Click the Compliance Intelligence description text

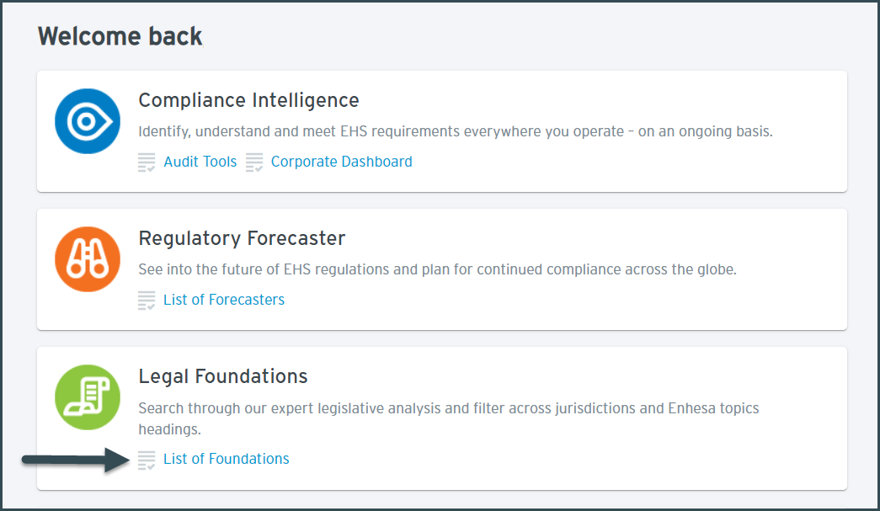tap(456, 131)
